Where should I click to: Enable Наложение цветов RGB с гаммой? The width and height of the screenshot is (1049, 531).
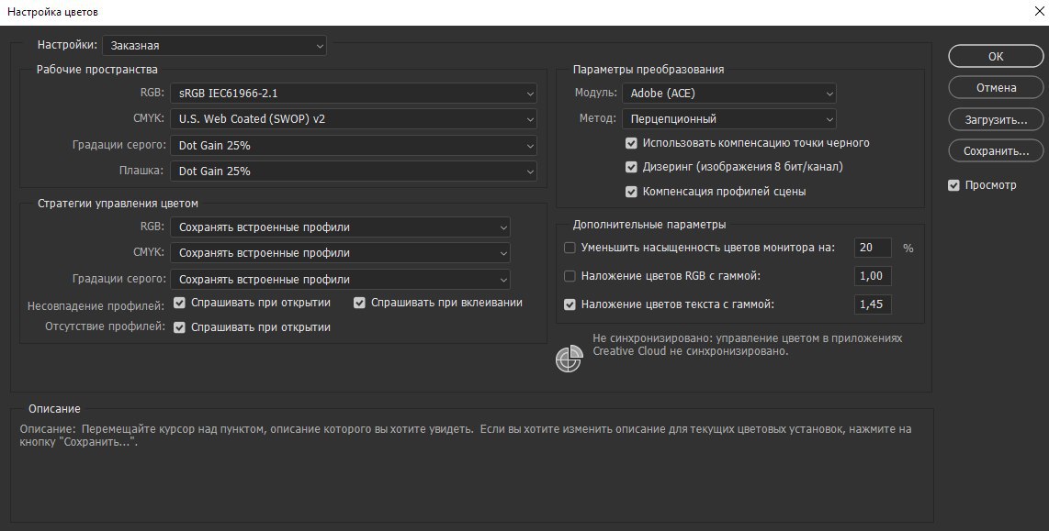[570, 276]
